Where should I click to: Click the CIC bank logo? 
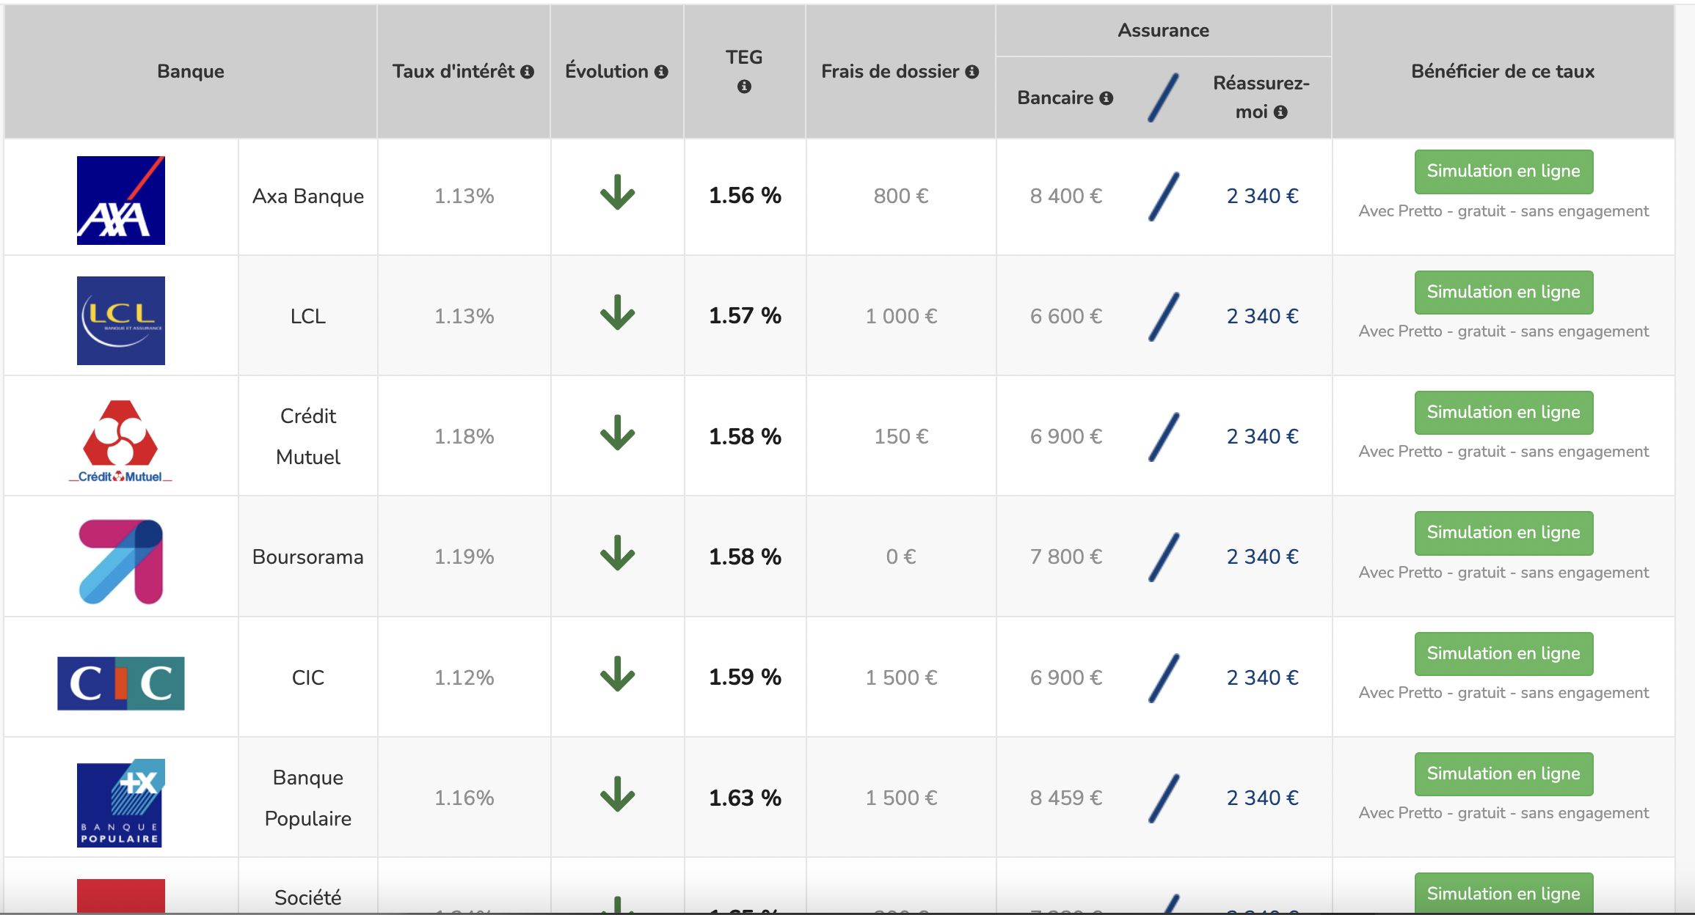(121, 683)
